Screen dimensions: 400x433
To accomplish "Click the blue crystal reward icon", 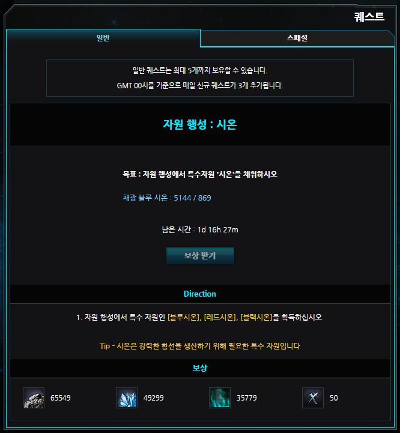I will tap(127, 398).
